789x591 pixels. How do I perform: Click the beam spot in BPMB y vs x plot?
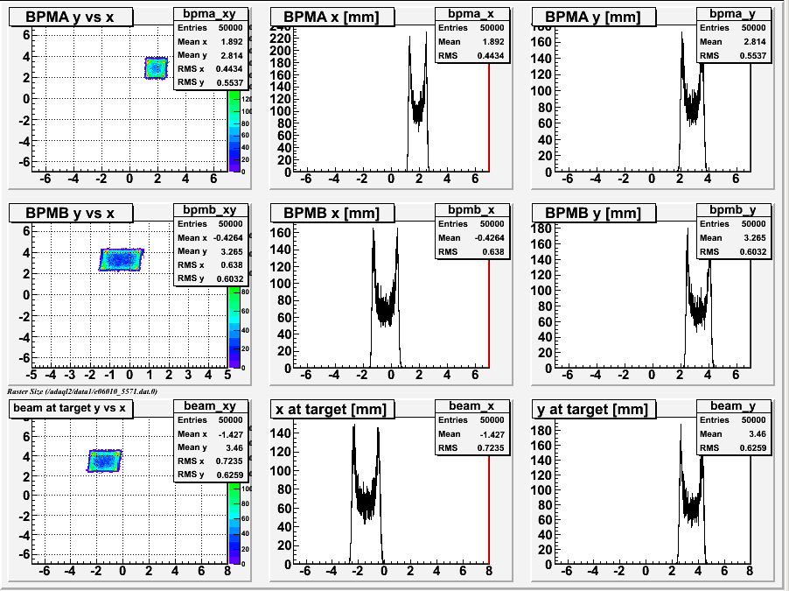pyautogui.click(x=121, y=260)
